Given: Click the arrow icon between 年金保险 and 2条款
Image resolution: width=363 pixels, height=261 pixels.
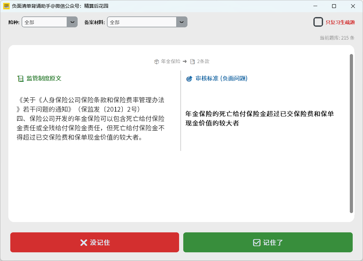Looking at the screenshot, I should pos(185,61).
